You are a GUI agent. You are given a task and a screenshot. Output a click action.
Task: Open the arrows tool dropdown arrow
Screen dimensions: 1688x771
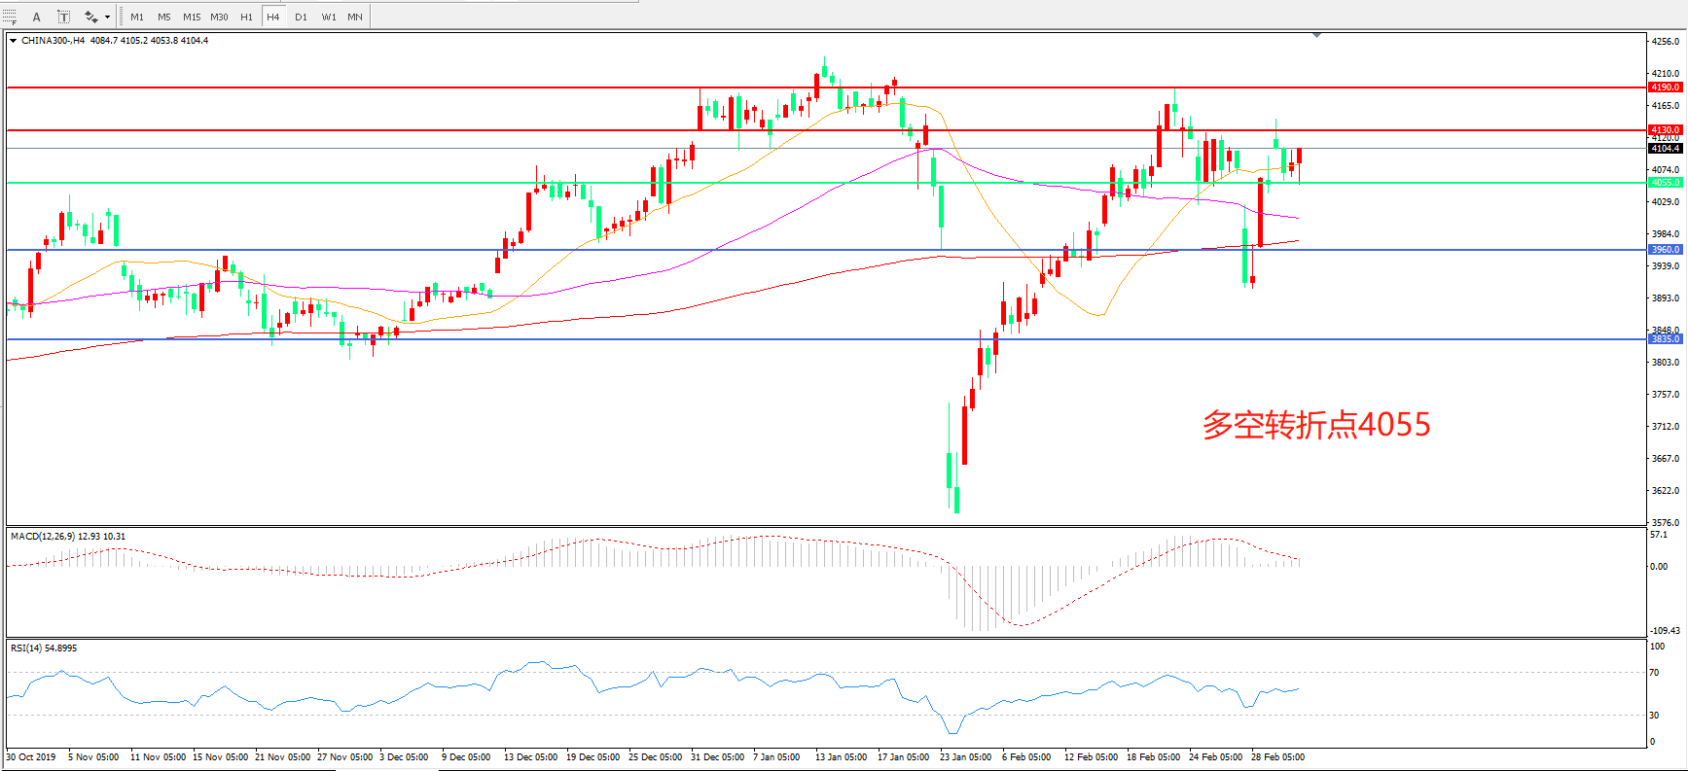tap(107, 17)
